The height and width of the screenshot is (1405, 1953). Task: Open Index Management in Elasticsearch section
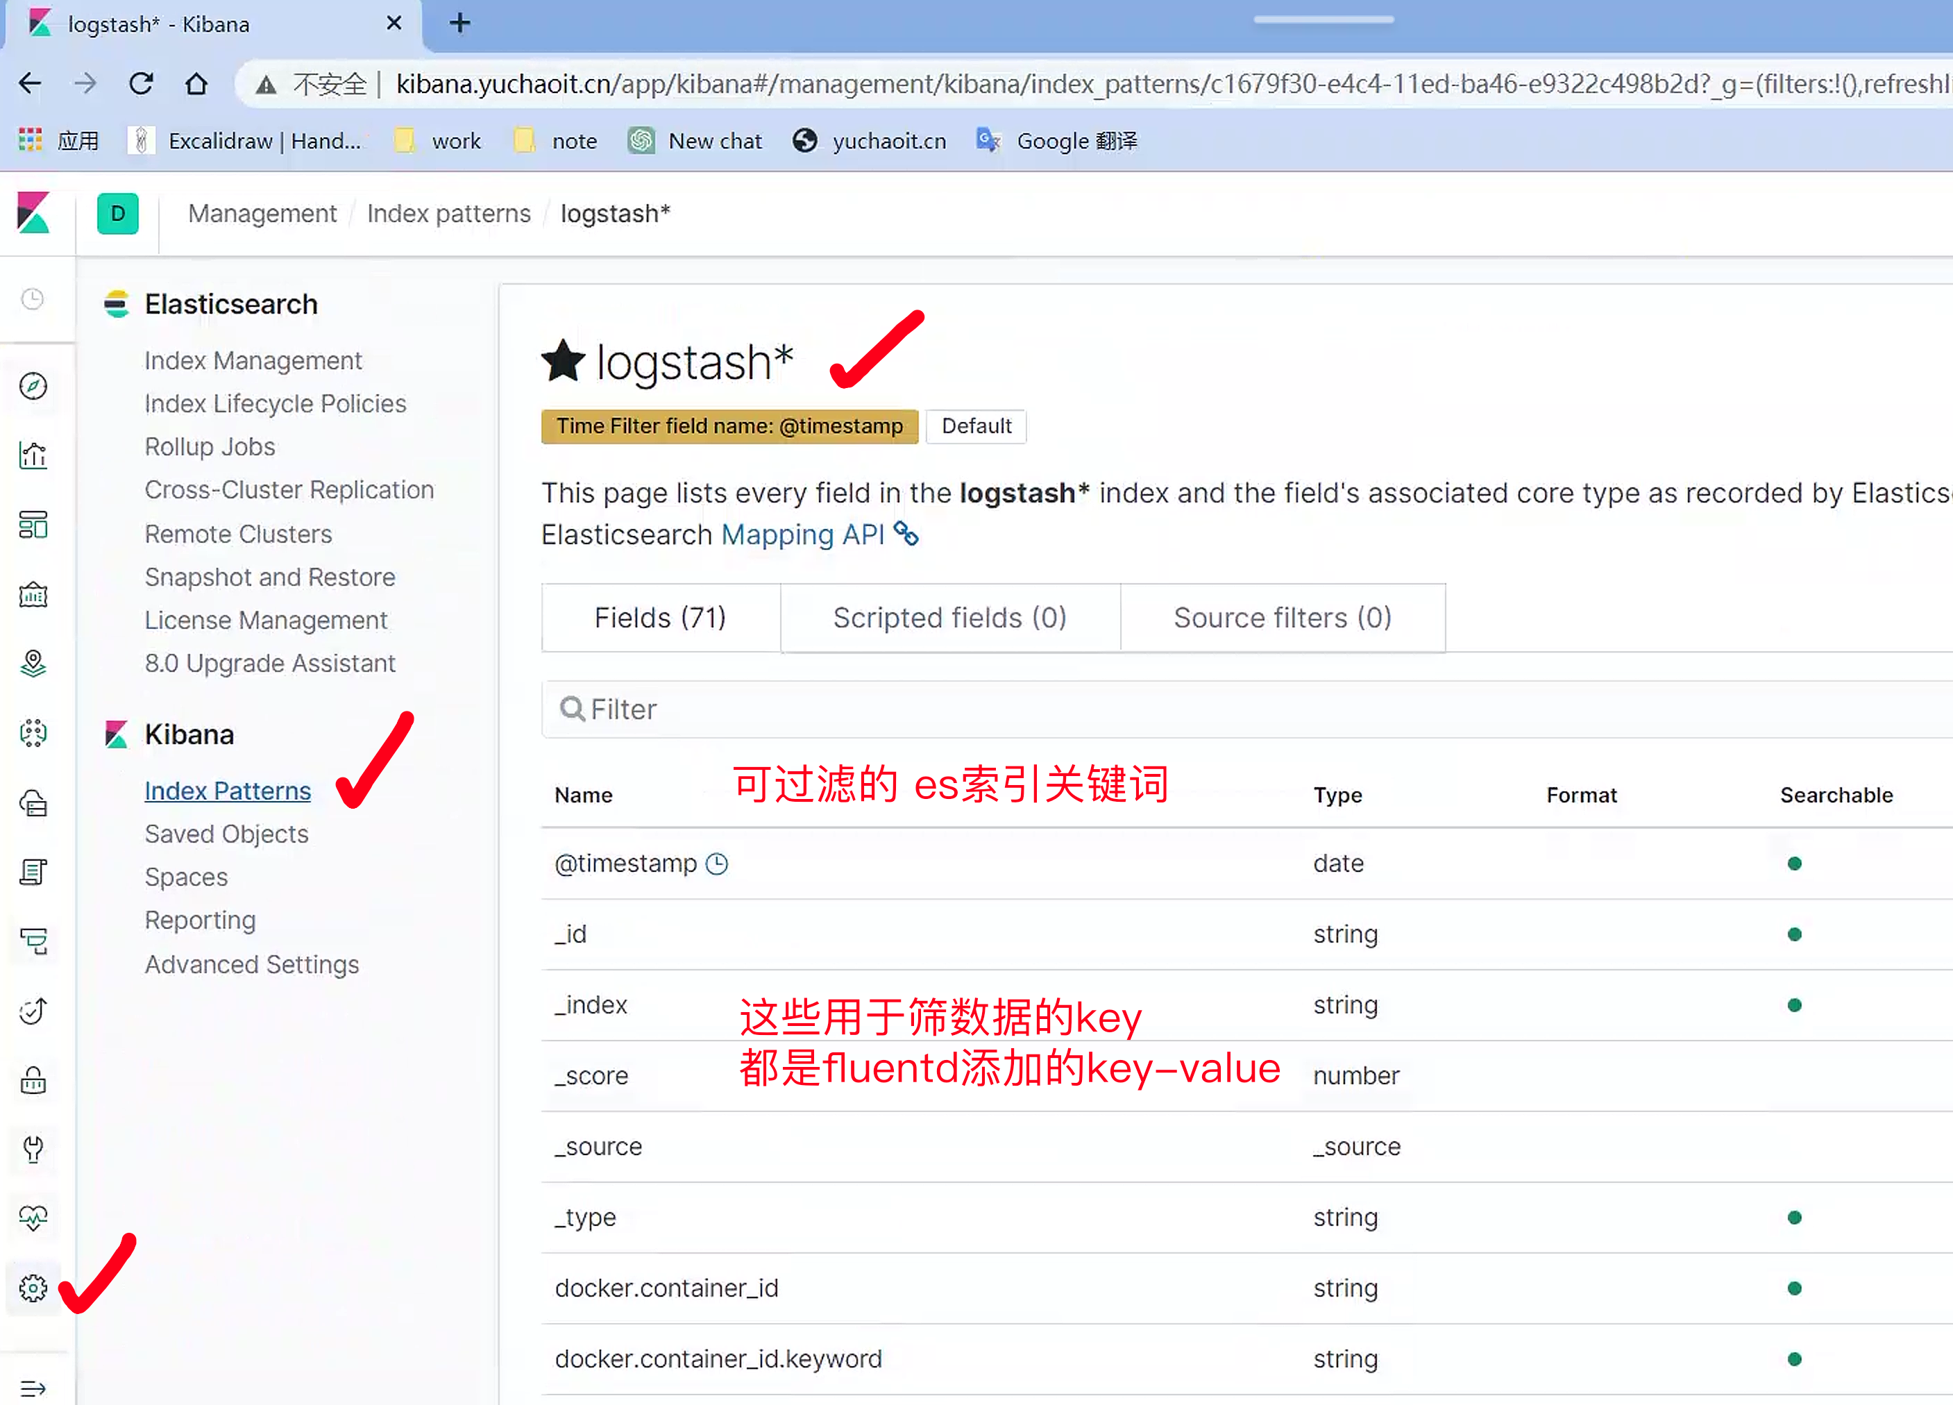(x=253, y=360)
